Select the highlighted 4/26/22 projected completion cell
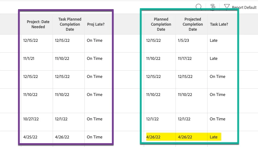Screen dimensions: 258x147 pyautogui.click(x=185, y=137)
